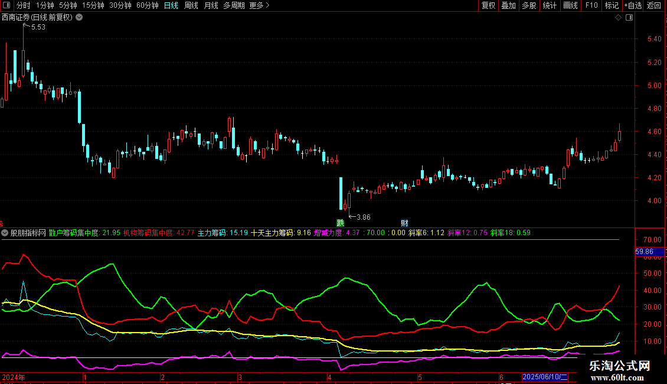Add stock with +自选 button
Image resolution: width=667 pixels, height=384 pixels.
(x=633, y=5)
